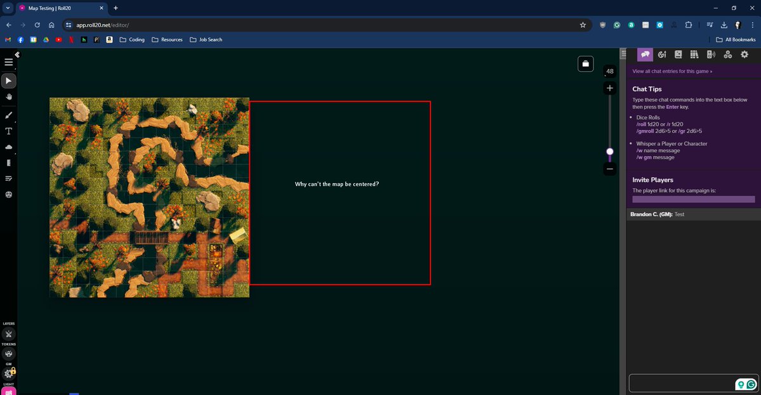Open the hamburger menu
Image resolution: width=761 pixels, height=395 pixels.
(x=8, y=62)
